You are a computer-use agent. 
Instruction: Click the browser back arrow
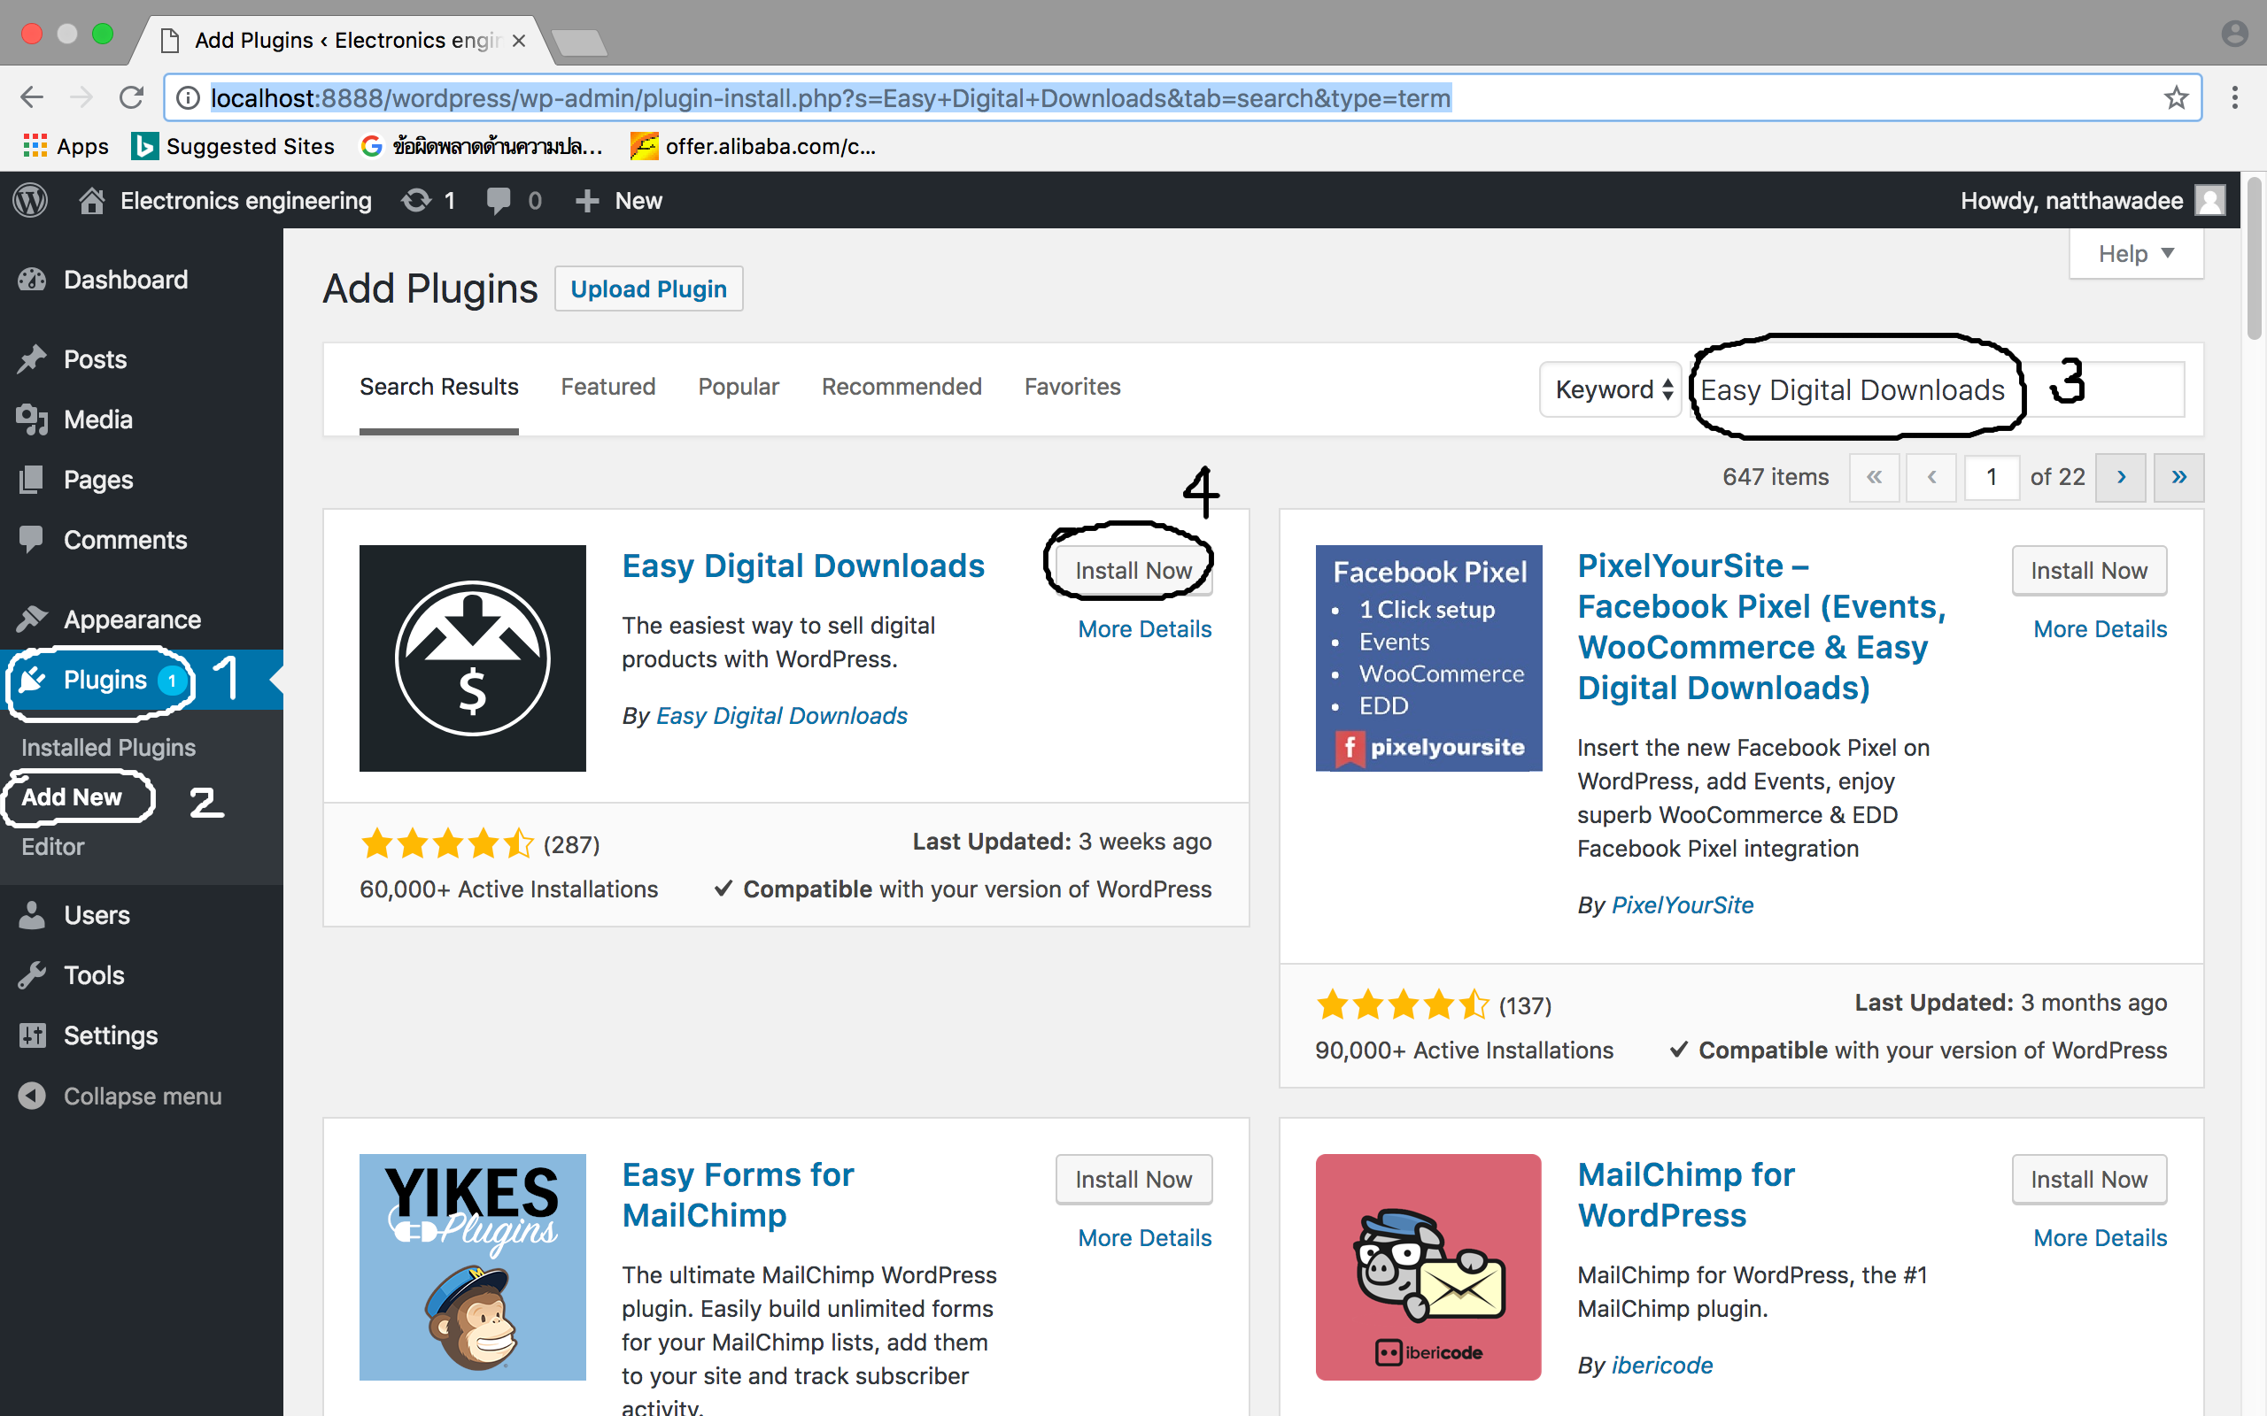point(32,97)
